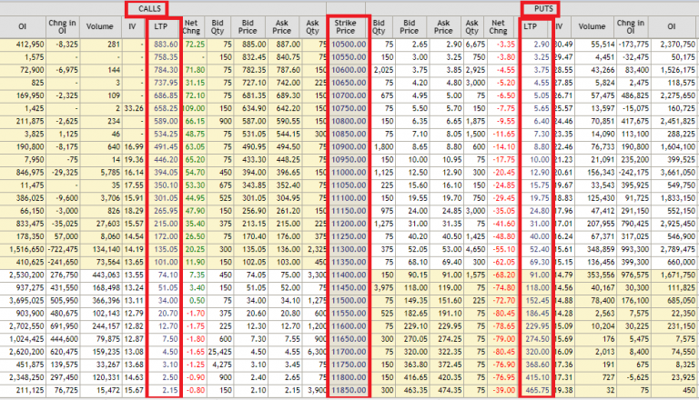Select strike price 11500.00 cell

pyautogui.click(x=349, y=301)
